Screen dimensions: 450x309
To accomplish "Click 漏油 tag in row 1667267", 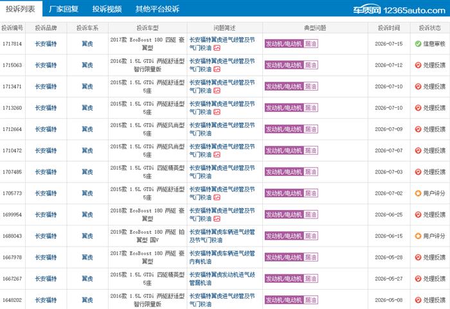I will (x=310, y=279).
